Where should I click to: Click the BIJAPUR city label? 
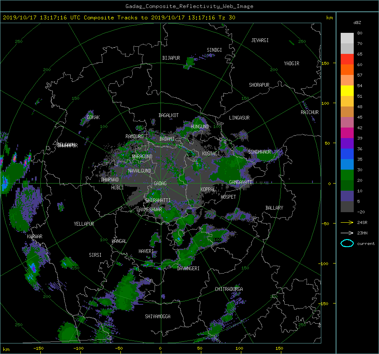pos(171,58)
